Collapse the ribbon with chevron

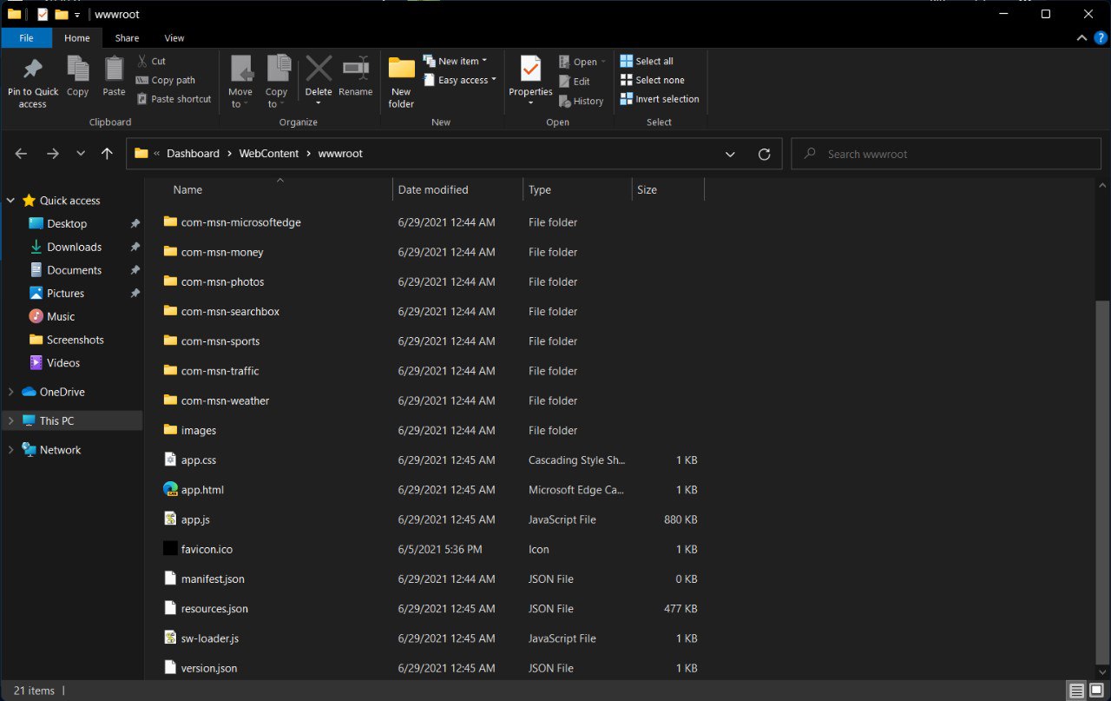(1081, 38)
